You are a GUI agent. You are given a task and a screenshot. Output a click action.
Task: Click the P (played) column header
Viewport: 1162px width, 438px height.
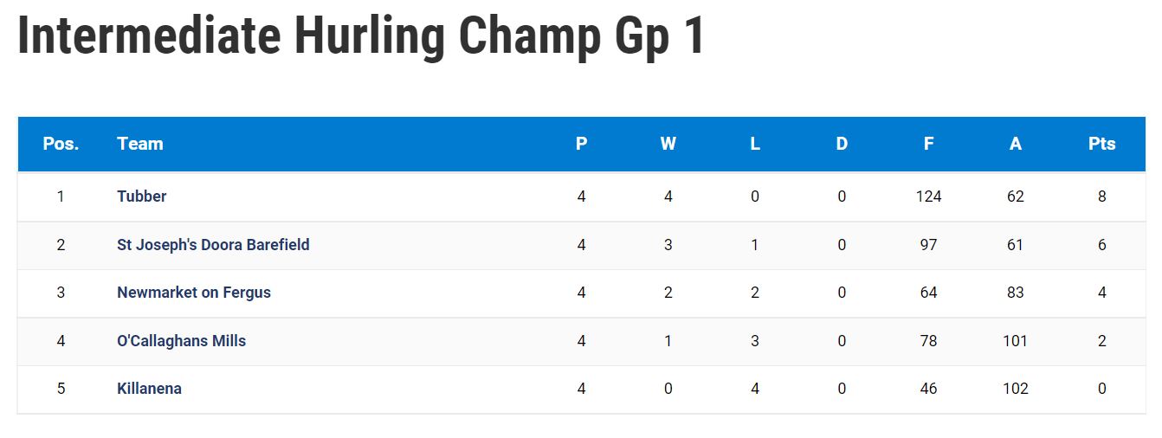[581, 144]
